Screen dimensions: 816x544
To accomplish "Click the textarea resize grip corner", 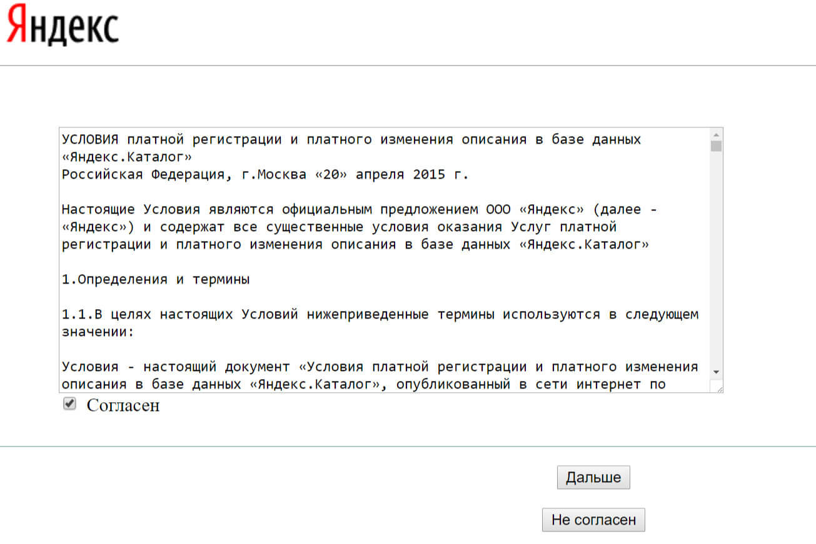I will pos(718,388).
